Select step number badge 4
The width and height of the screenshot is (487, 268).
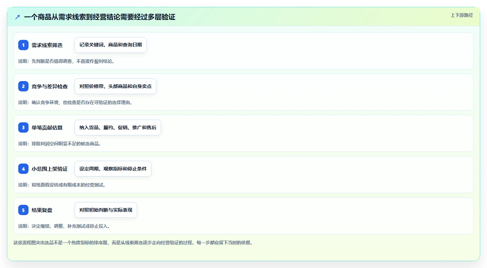[x=23, y=169]
